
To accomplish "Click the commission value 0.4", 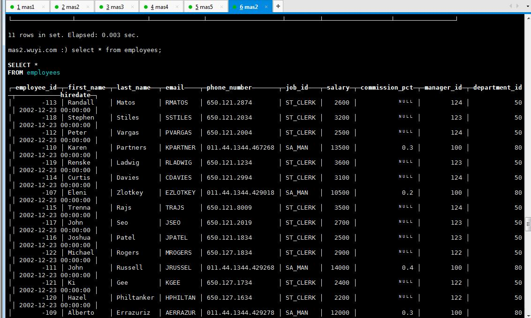I will click(407, 267).
